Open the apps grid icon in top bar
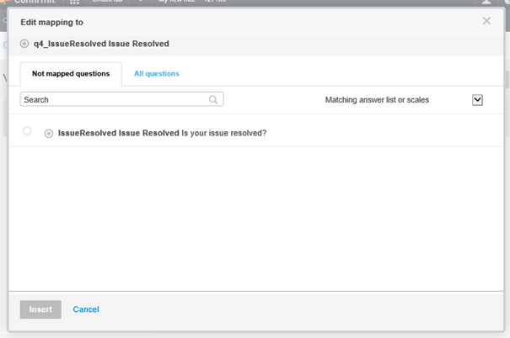This screenshot has width=510, height=338. (74, 2)
